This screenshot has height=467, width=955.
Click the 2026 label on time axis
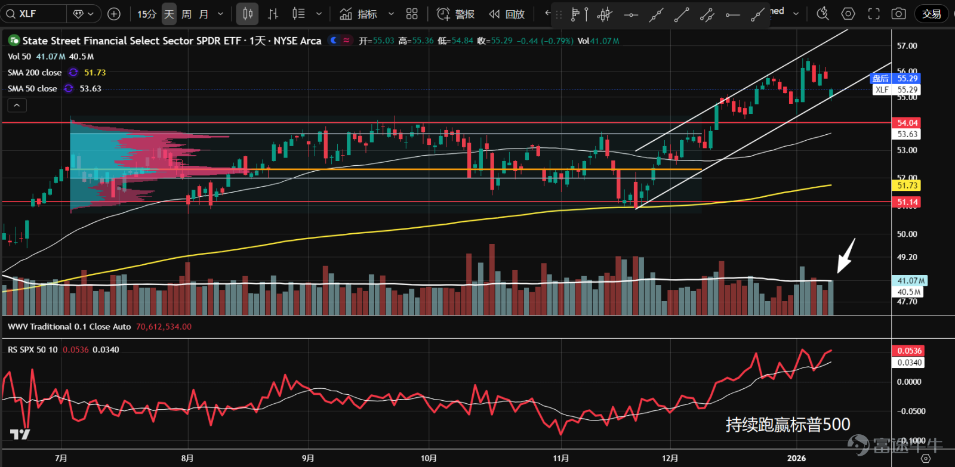[x=796, y=458]
